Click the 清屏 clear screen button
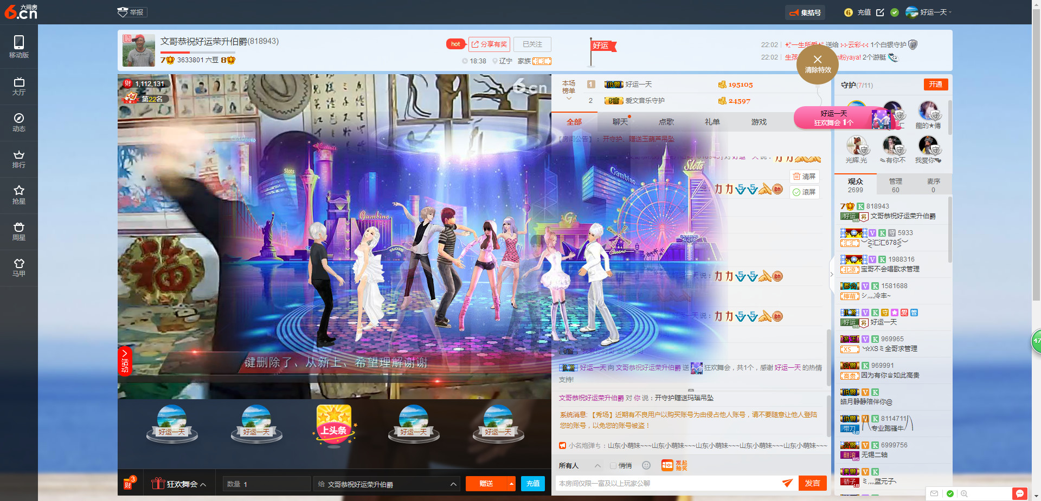 pos(804,176)
